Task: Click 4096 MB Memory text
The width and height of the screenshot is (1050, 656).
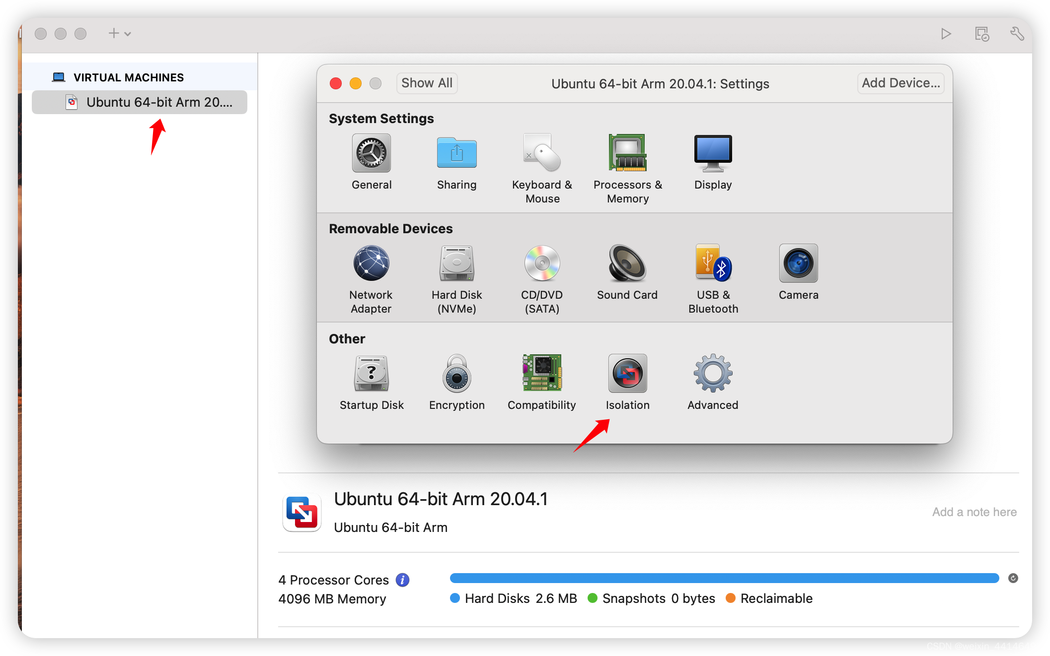Action: coord(332,599)
